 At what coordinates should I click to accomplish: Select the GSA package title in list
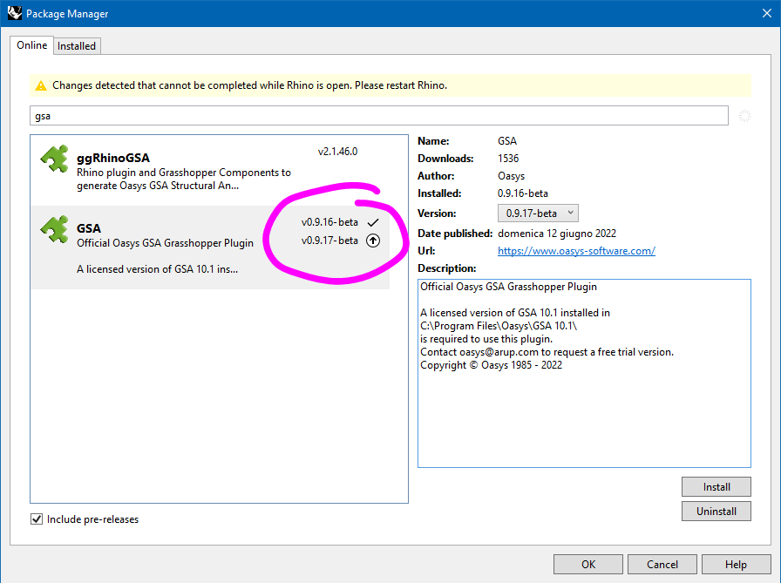(89, 228)
